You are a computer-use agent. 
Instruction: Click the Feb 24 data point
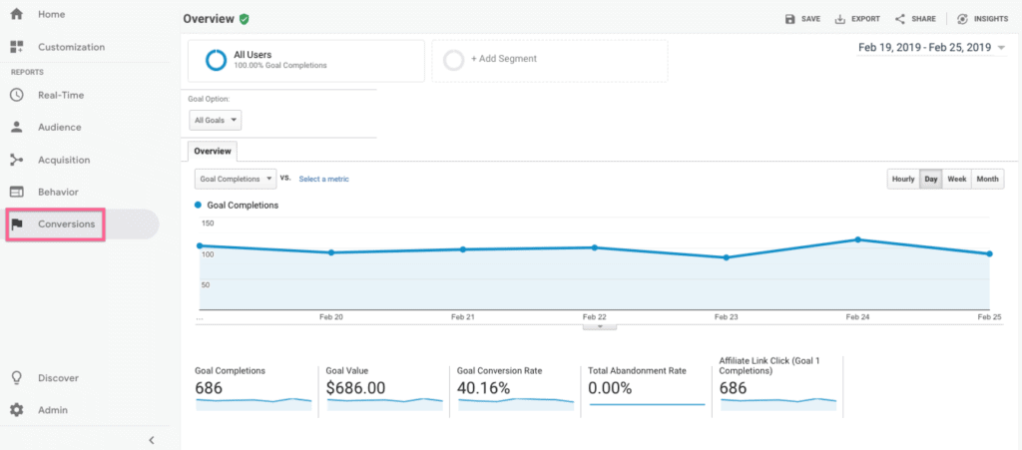pyautogui.click(x=857, y=239)
